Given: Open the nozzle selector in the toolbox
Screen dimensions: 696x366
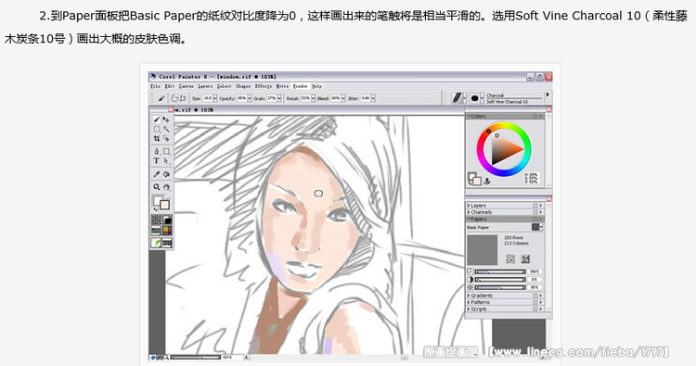Looking at the screenshot, I should pos(167,243).
